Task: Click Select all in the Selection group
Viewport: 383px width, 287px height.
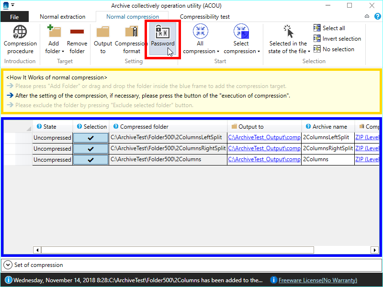Action: (x=333, y=28)
